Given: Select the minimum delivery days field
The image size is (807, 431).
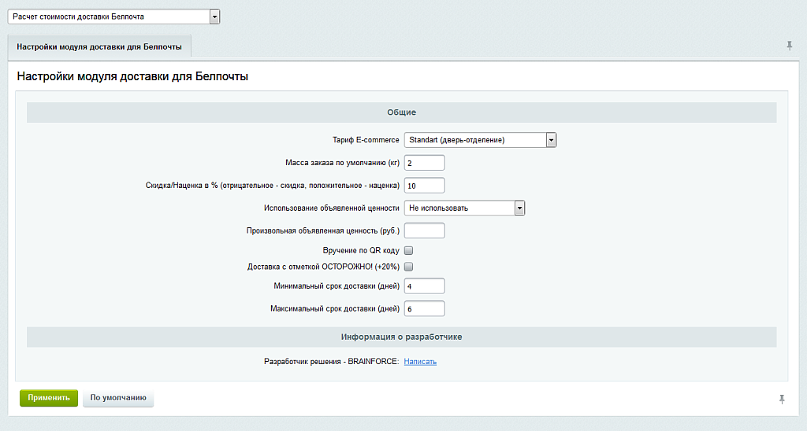Looking at the screenshot, I should 424,285.
